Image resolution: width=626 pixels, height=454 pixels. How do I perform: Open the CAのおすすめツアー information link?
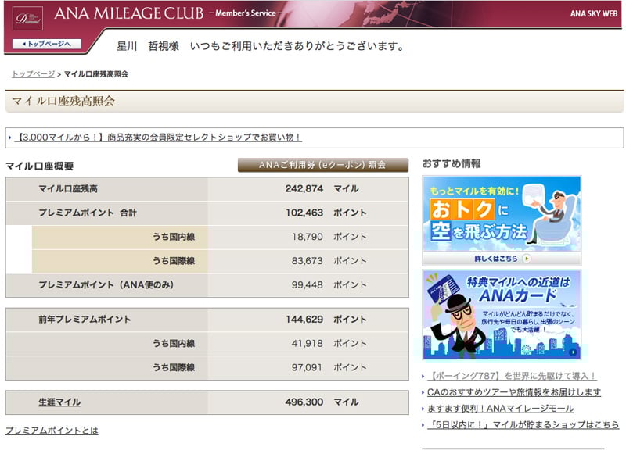(x=515, y=392)
